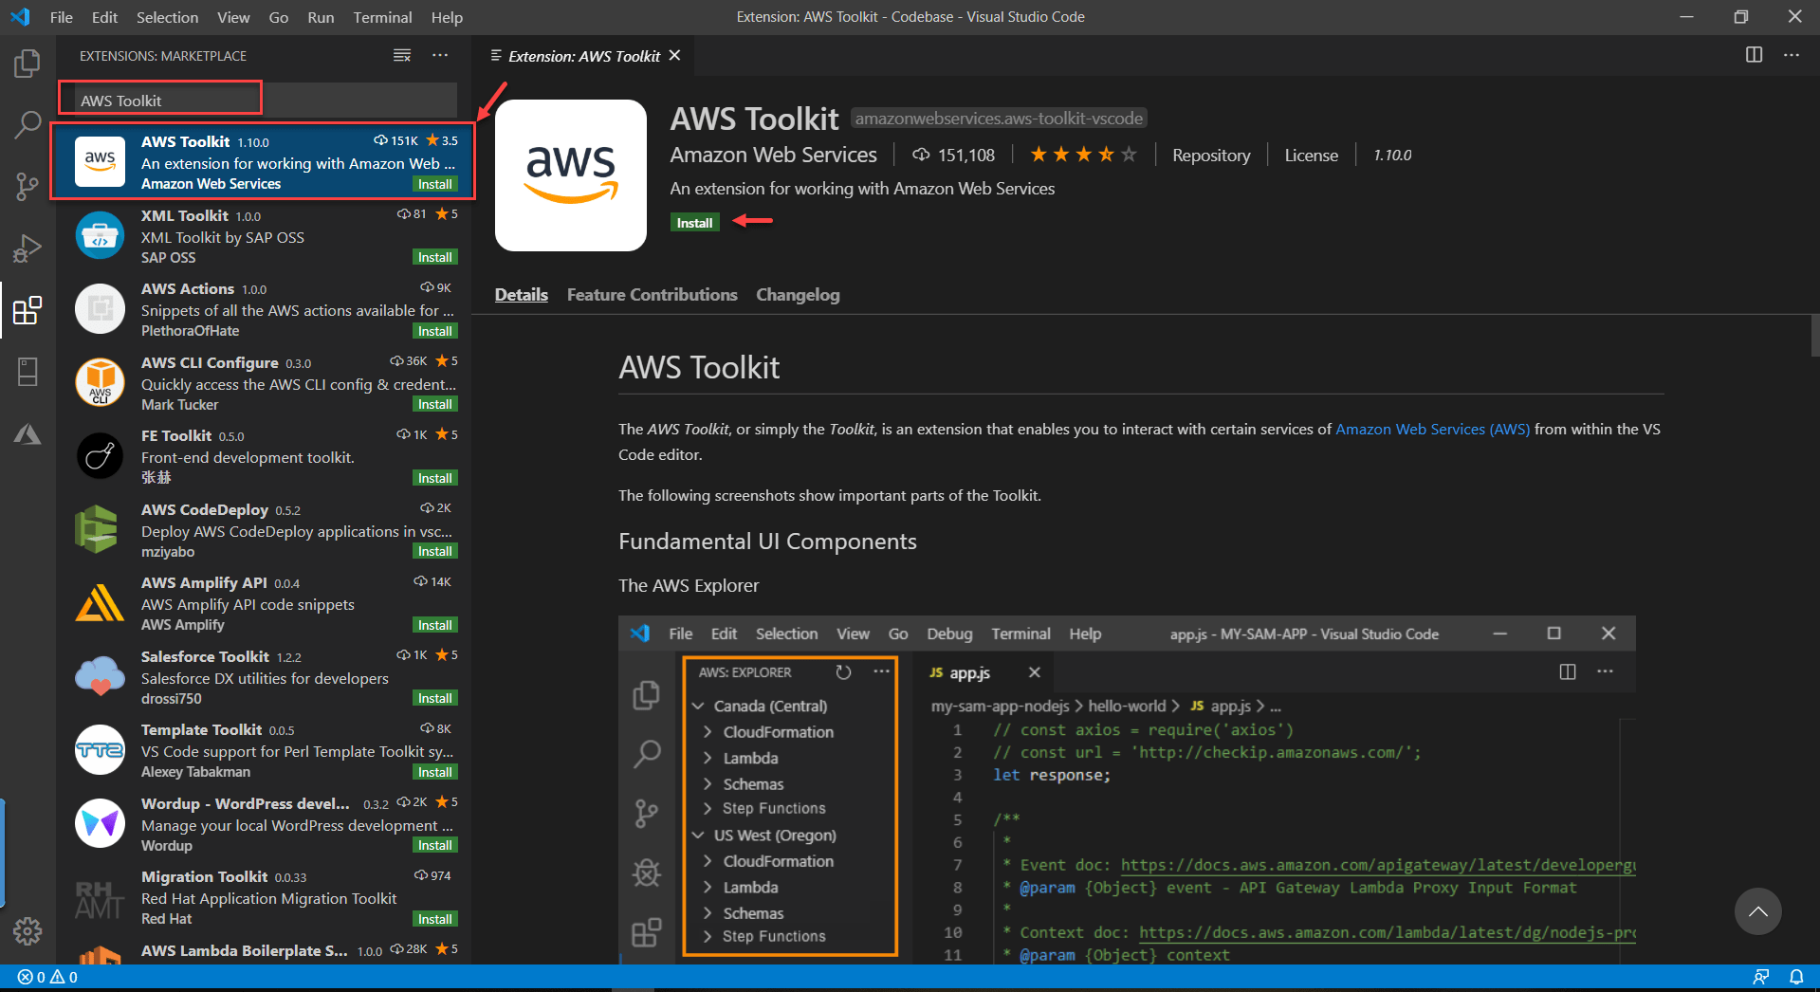Viewport: 1820px width, 992px height.
Task: Open the Amazon Web Services (AWS) link
Action: tap(1431, 429)
